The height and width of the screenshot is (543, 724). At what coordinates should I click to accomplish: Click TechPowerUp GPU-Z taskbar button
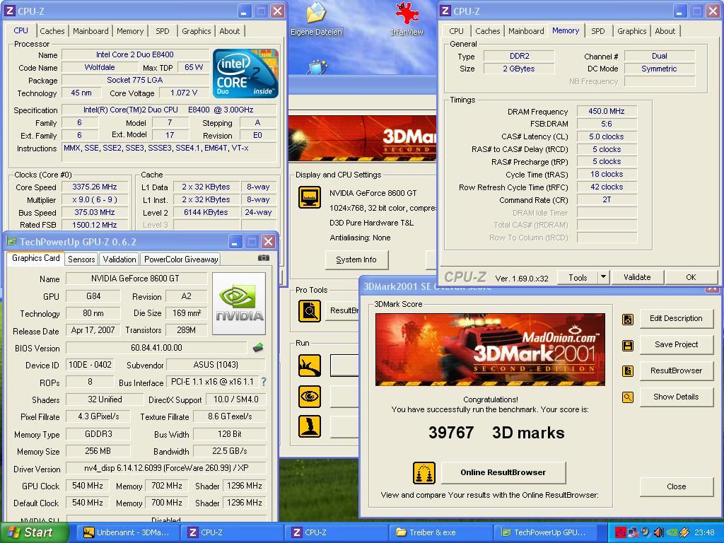tap(547, 532)
